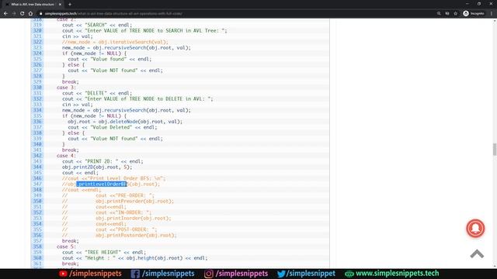This screenshot has height=279, width=497.
Task: Click the browser forward arrow
Action: [x=14, y=14]
